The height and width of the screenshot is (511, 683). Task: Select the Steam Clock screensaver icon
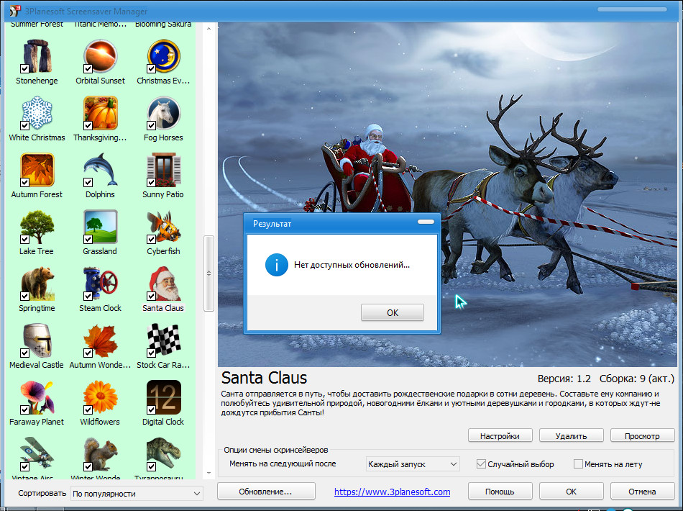100,284
